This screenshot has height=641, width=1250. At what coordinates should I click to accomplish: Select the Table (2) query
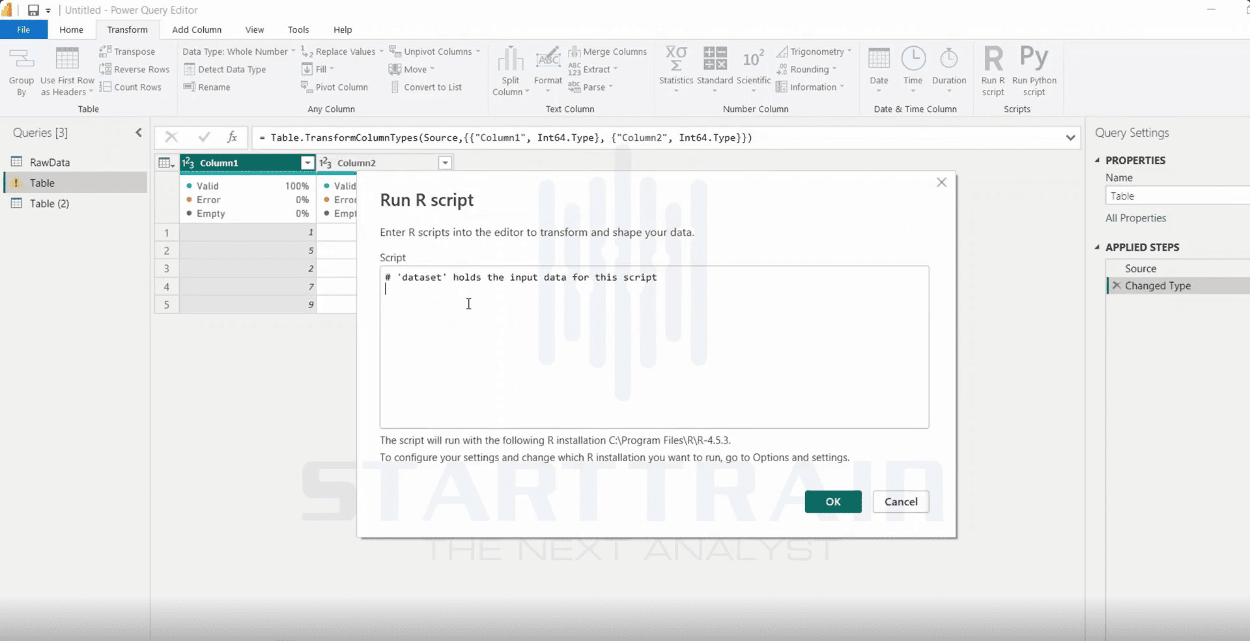76,203
